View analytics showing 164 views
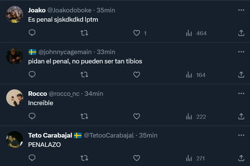This screenshot has width=250, height=166. click(x=196, y=75)
